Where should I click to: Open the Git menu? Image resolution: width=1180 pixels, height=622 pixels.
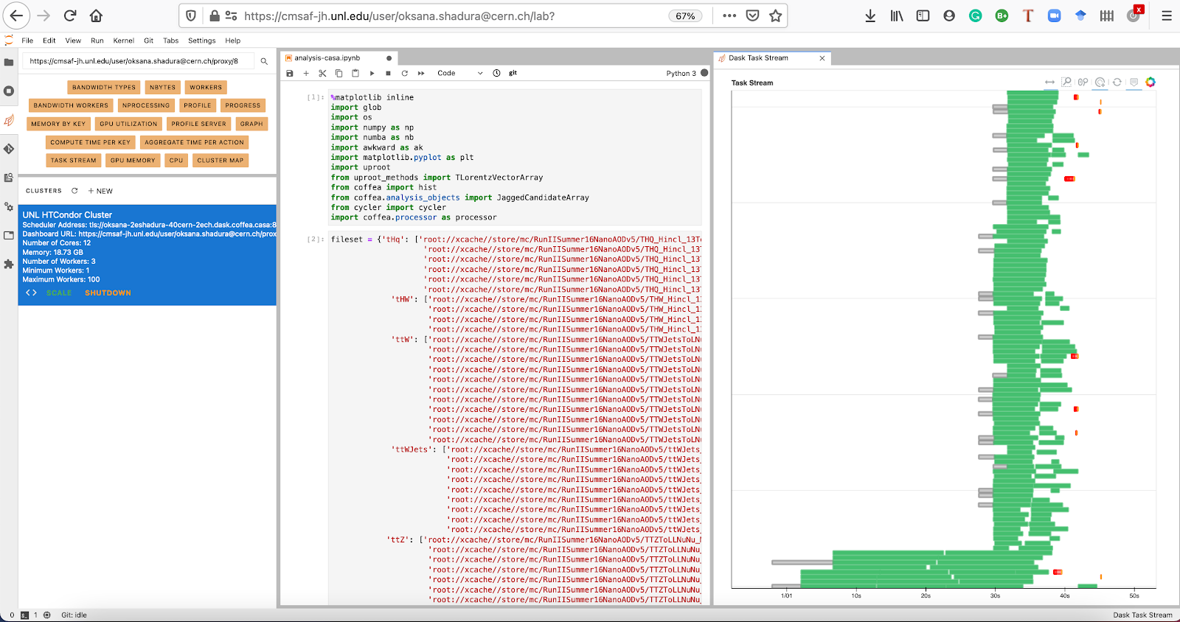pos(149,41)
